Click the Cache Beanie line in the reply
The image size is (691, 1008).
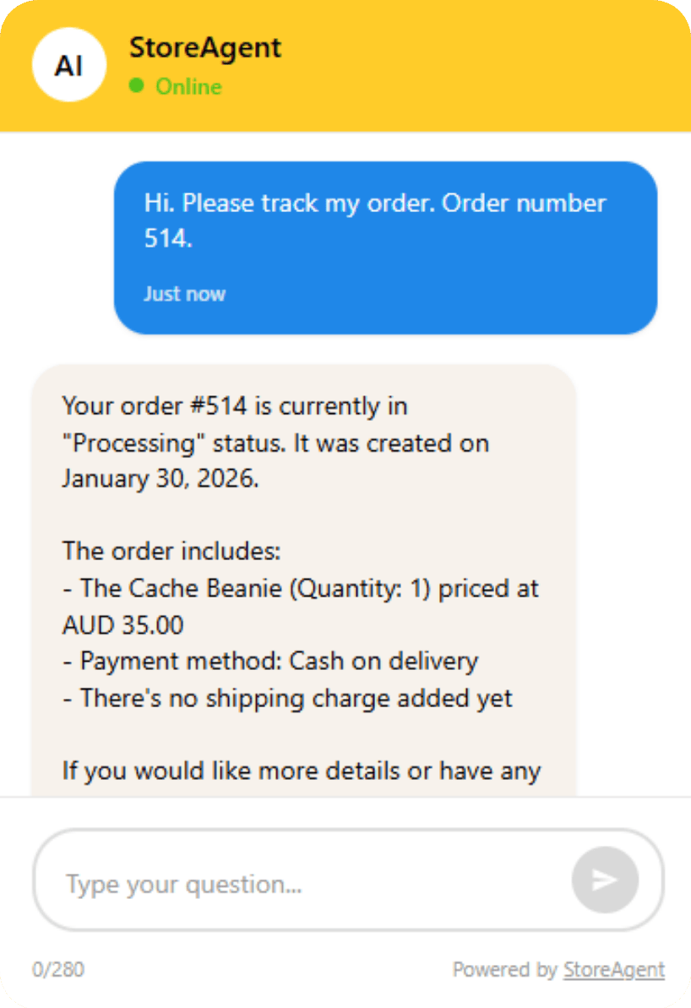pos(300,588)
